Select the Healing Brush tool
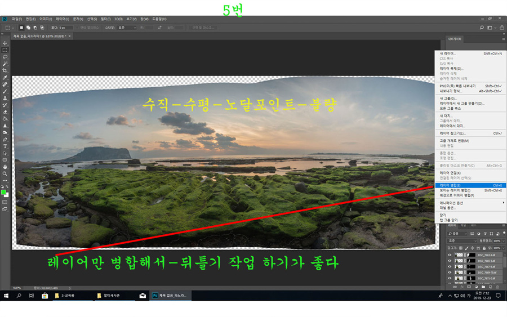507x317 pixels. [x=5, y=84]
